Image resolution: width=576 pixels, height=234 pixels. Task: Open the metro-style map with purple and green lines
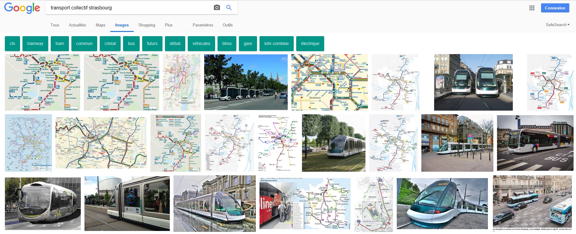click(278, 143)
